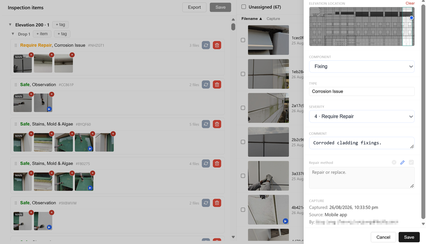Refresh the Stains, Mold & Algae #BYQF60 item

click(206, 124)
